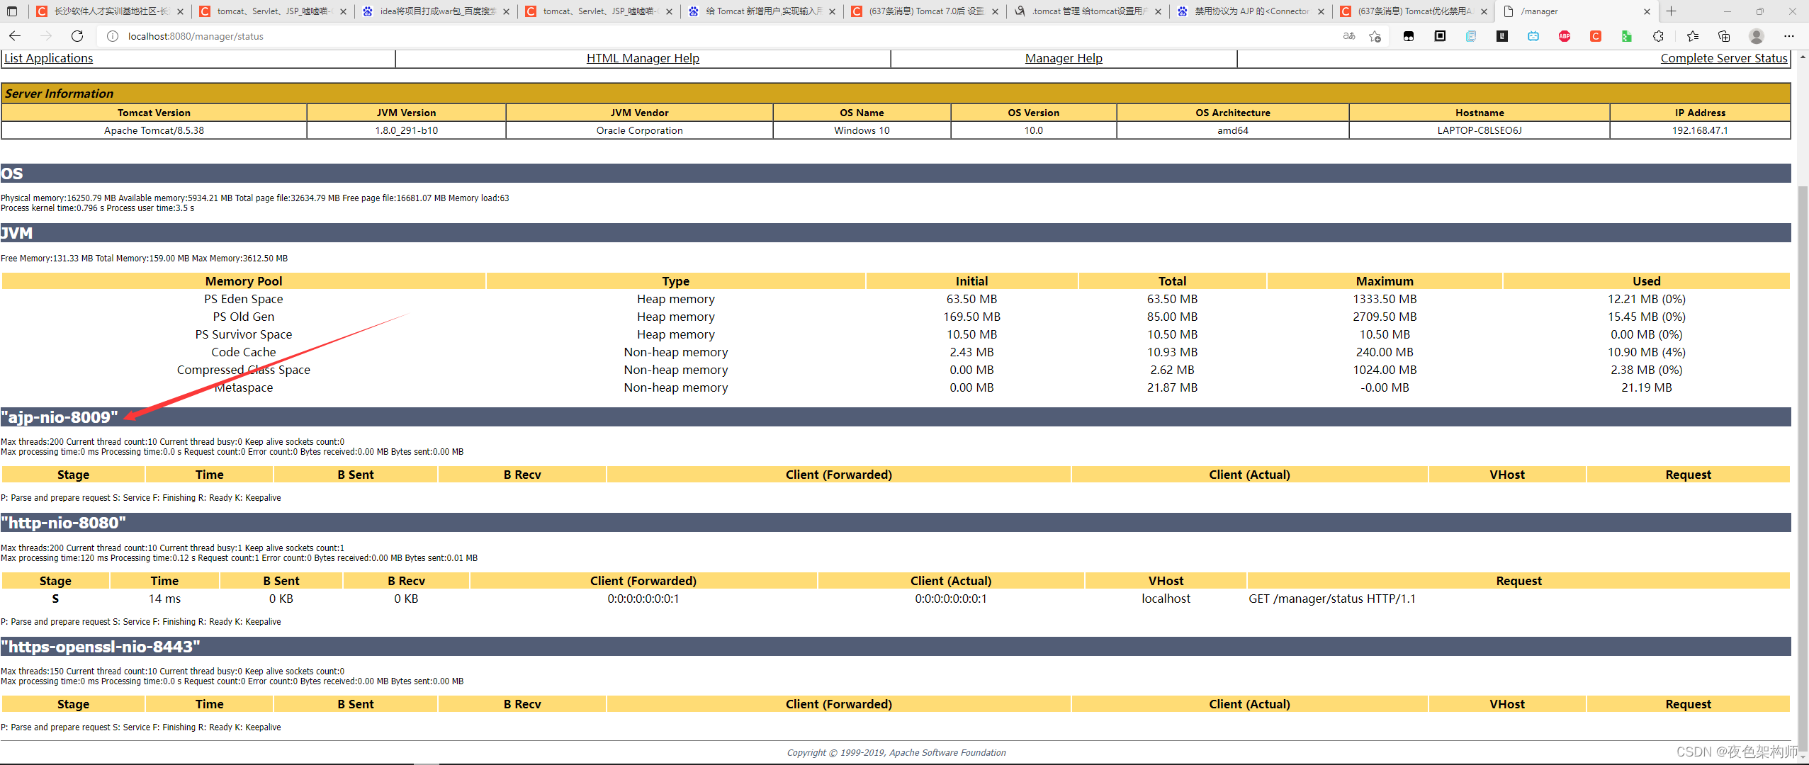Click the orange C extension icon
This screenshot has width=1809, height=765.
click(x=1596, y=36)
